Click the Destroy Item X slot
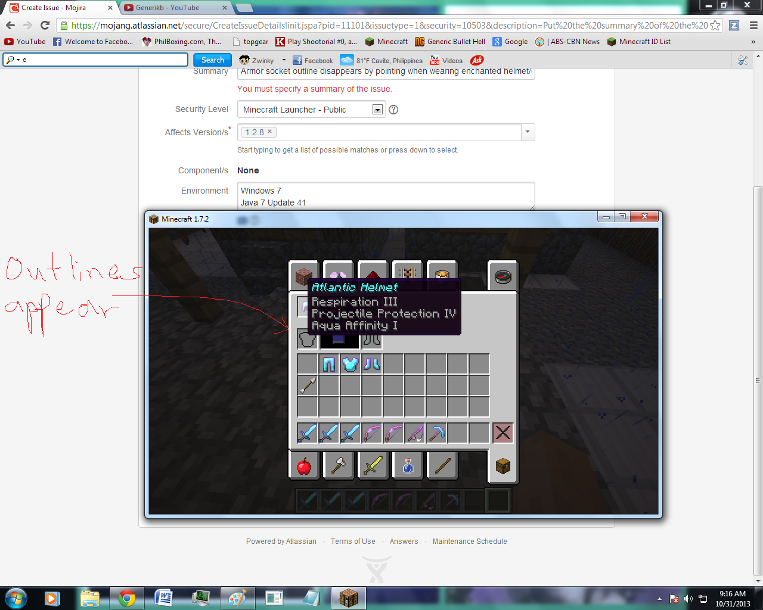Viewport: 763px width, 610px height. pyautogui.click(x=503, y=433)
